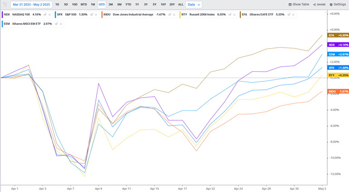Select the 5Y time range
Viewport: 349px width, 192px height.
pyautogui.click(x=154, y=5)
